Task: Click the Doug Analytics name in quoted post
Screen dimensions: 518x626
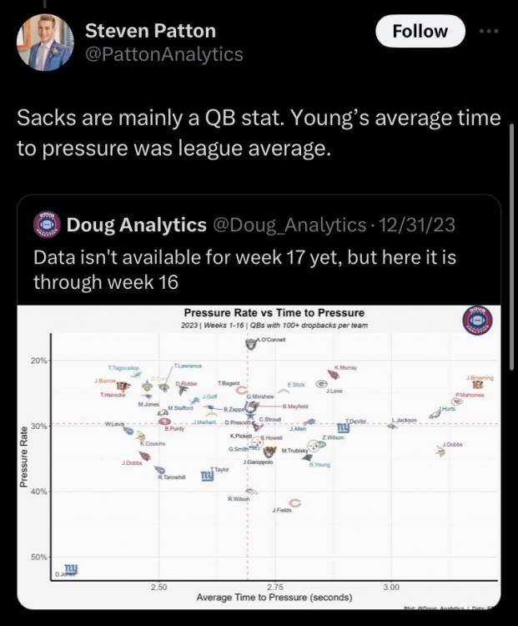Action: click(x=137, y=225)
